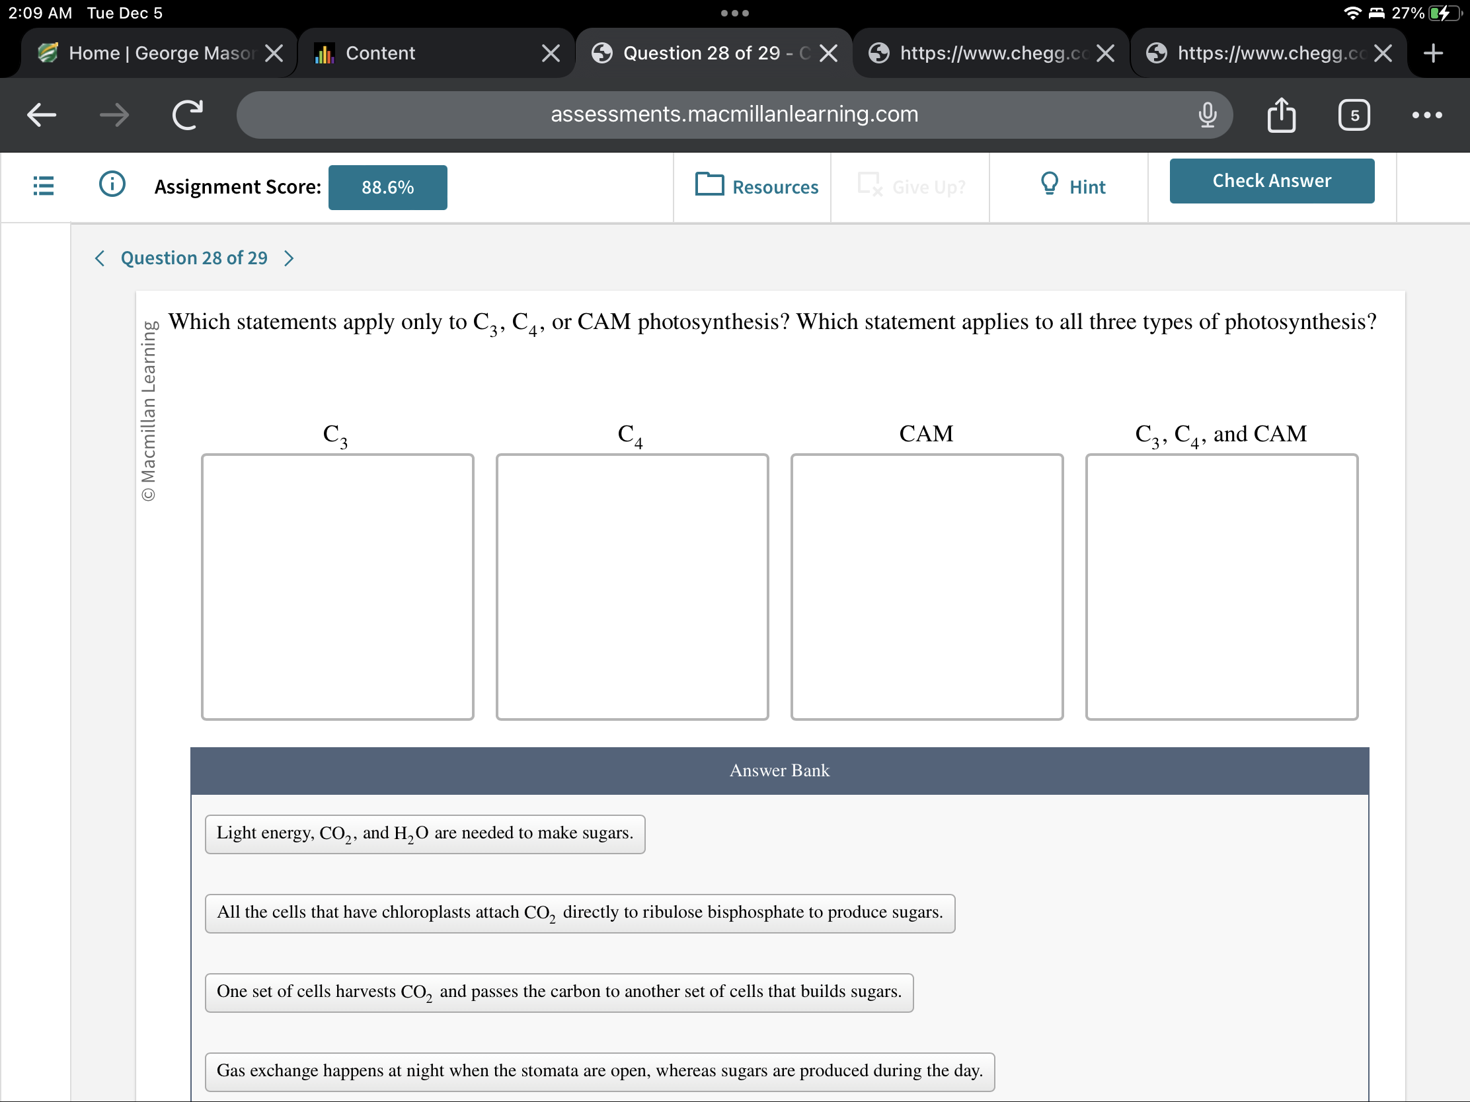The height and width of the screenshot is (1102, 1470).
Task: Click the address bar URL field
Action: tap(734, 115)
